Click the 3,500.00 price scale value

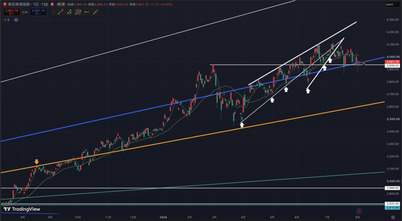393,119
